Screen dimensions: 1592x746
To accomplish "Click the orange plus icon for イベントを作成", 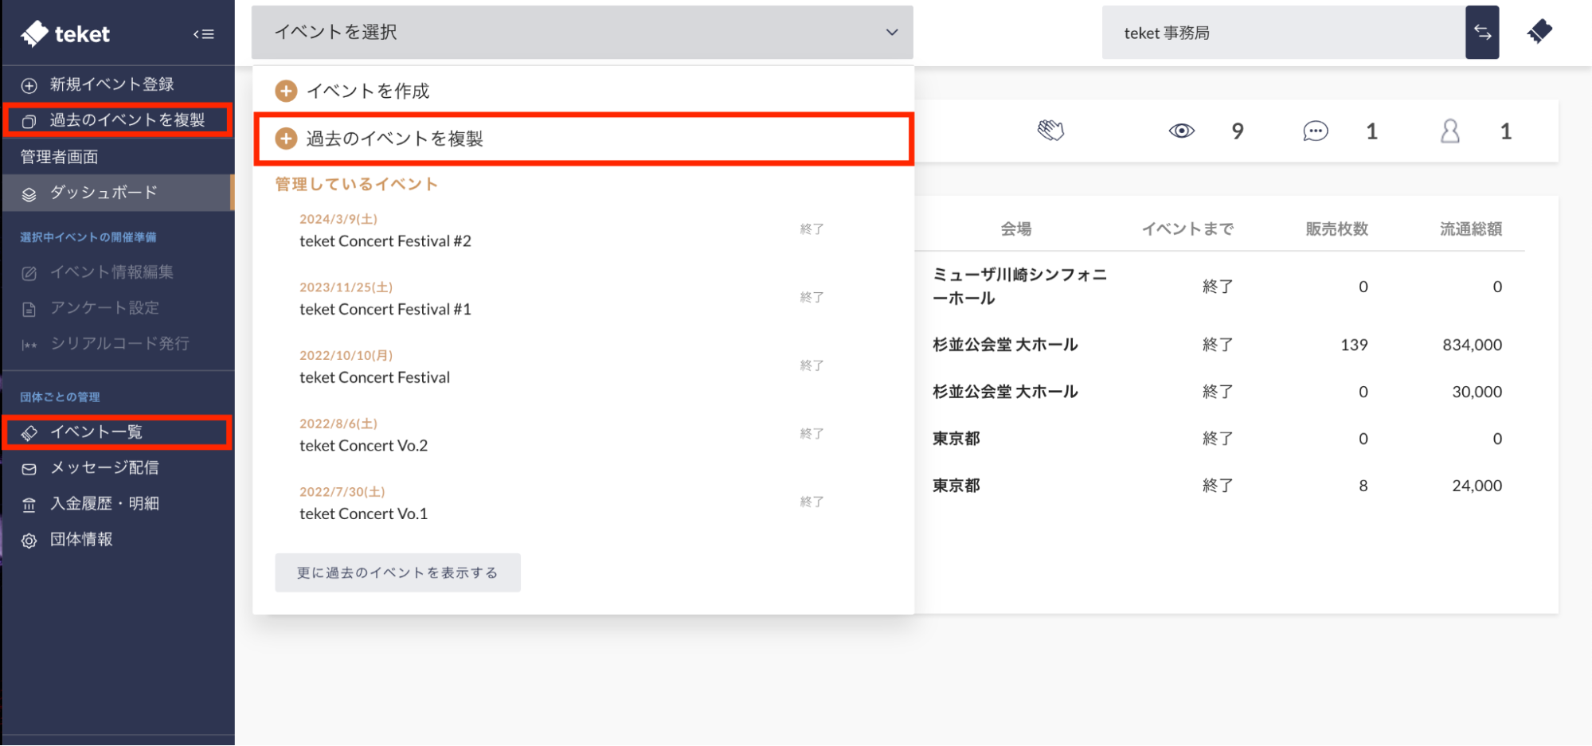I will 286,91.
